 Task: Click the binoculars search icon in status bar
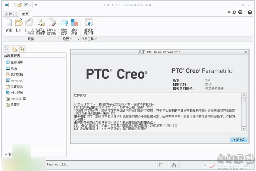click(174, 165)
